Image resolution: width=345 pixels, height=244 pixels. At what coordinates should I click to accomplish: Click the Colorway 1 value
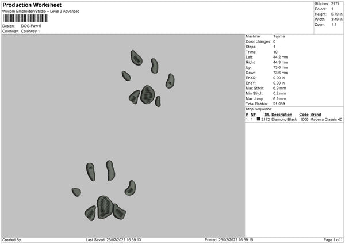(30, 31)
